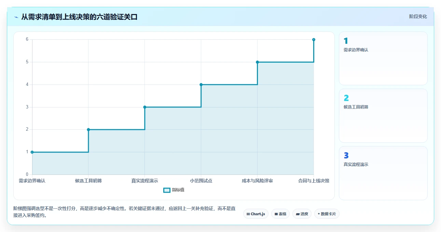Click the table icon in 表格 tag

276,214
